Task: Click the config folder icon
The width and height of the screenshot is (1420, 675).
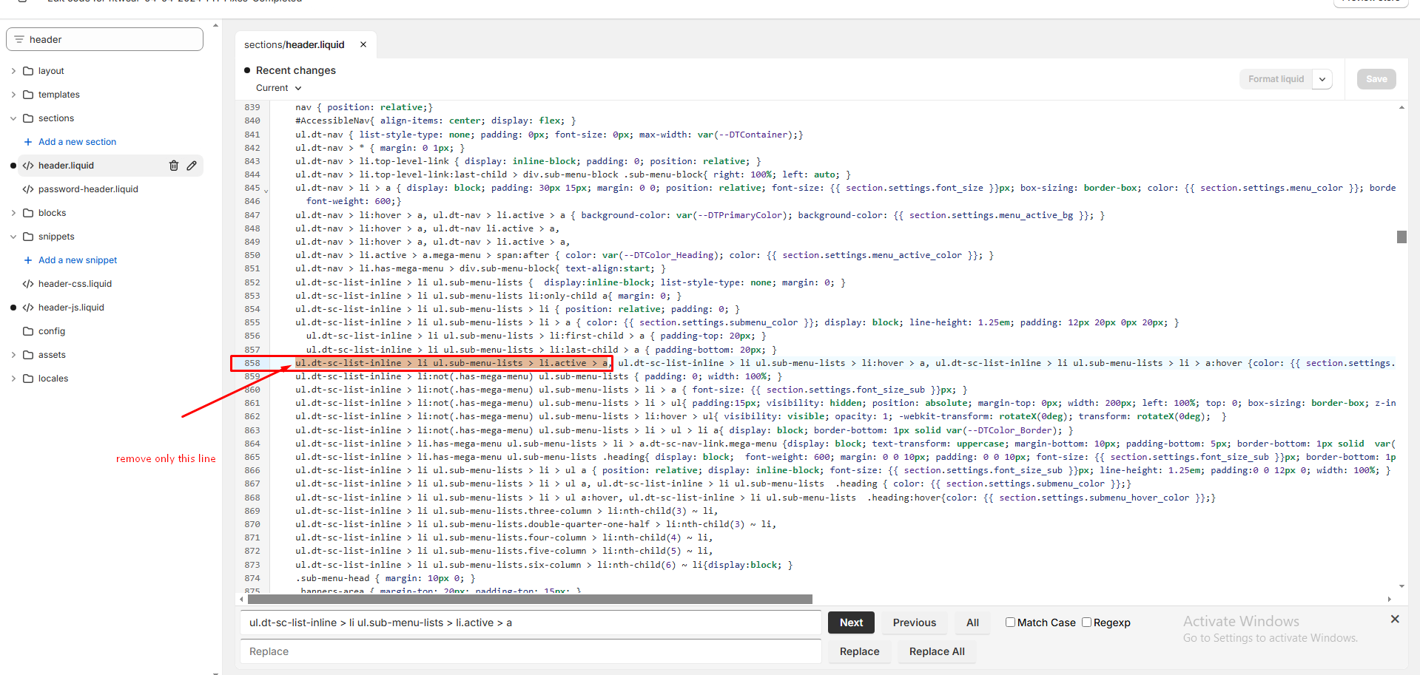Action: (x=28, y=331)
